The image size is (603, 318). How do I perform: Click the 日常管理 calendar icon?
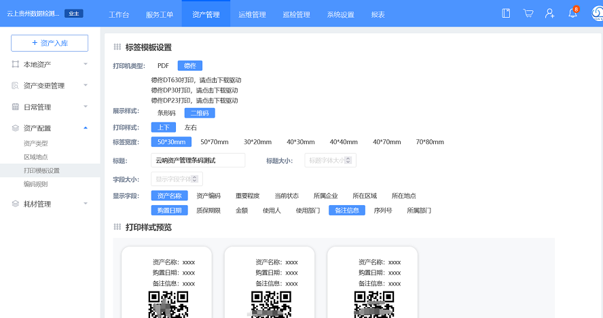[x=16, y=107]
